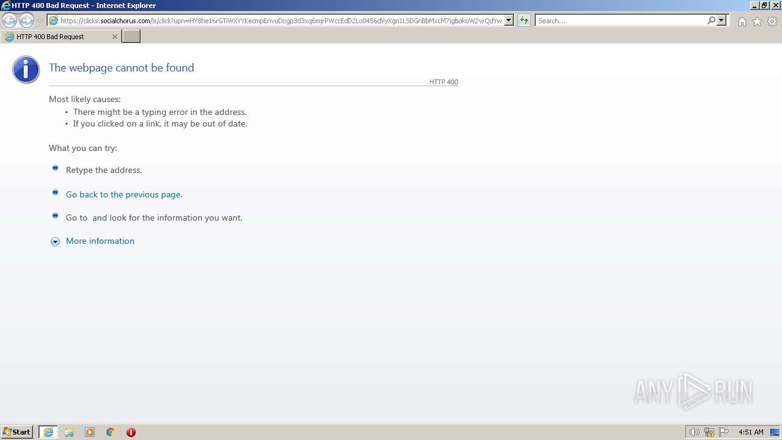The image size is (782, 440).
Task: Click the IE logo in title bar
Action: click(x=5, y=5)
